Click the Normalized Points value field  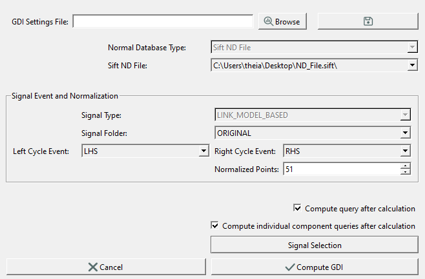click(x=342, y=169)
